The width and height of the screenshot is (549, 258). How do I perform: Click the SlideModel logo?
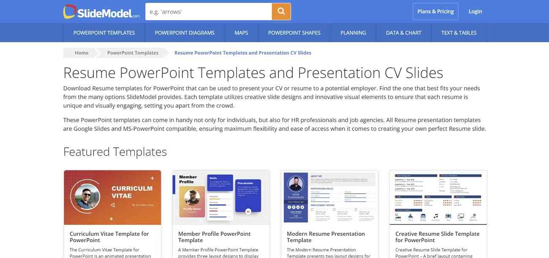click(101, 12)
